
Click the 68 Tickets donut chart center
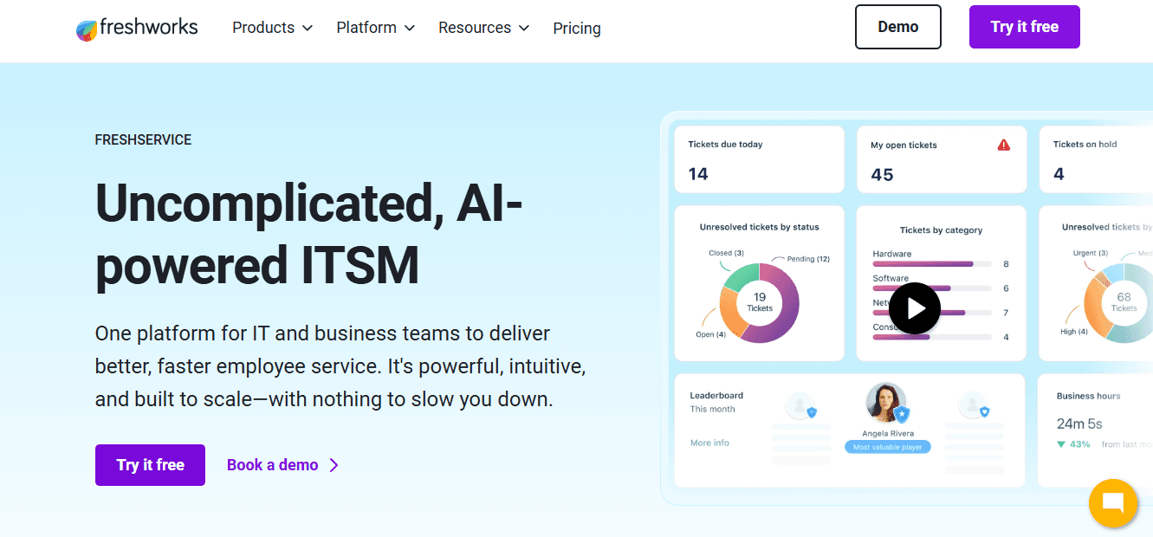[x=1124, y=302]
